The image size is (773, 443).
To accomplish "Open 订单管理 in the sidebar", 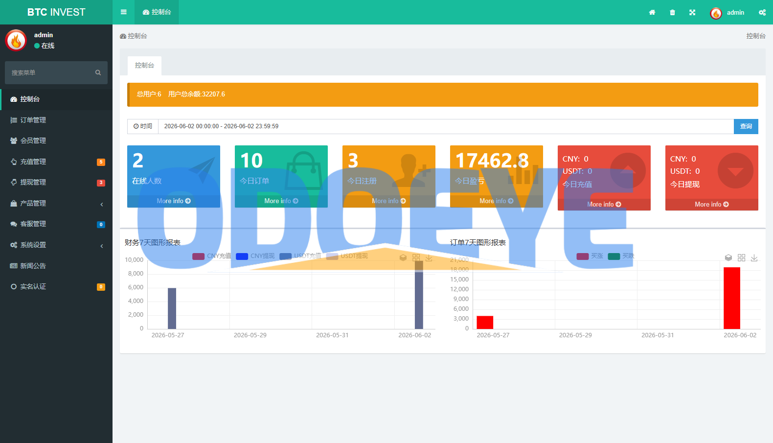I will [x=56, y=120].
